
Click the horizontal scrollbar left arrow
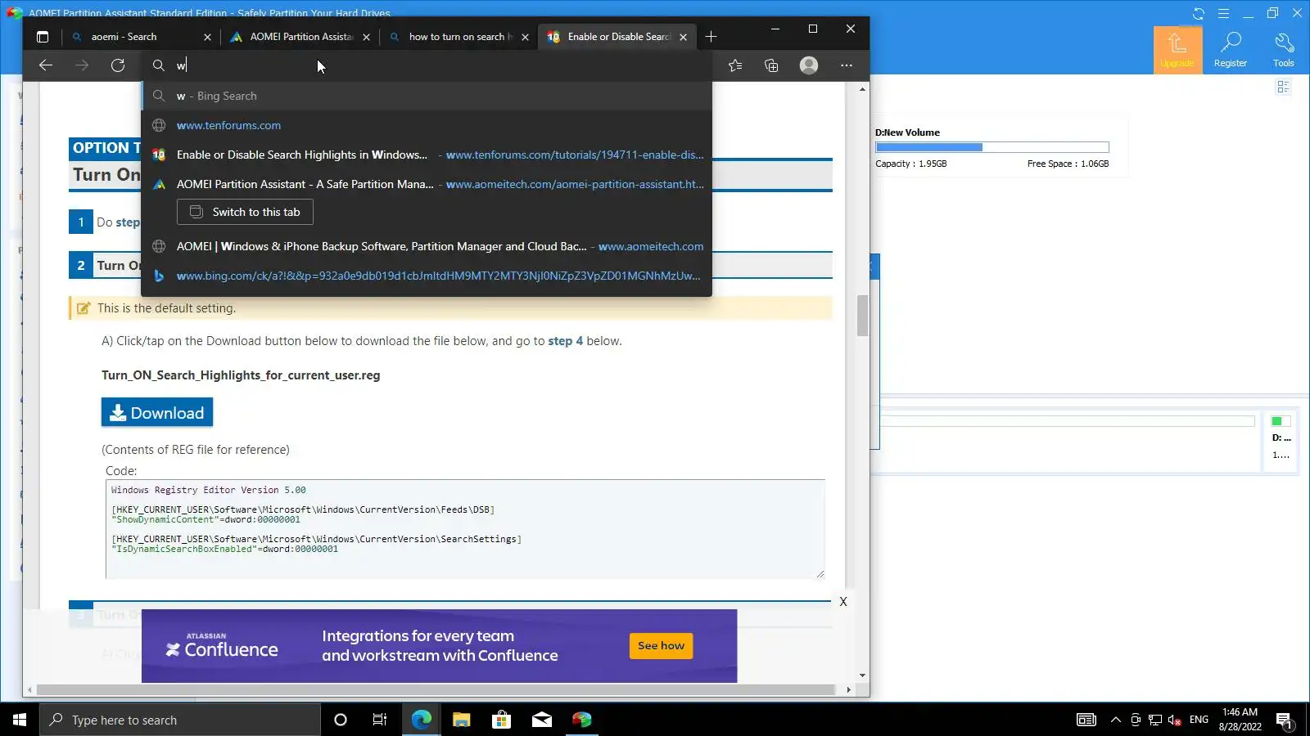[x=29, y=690]
